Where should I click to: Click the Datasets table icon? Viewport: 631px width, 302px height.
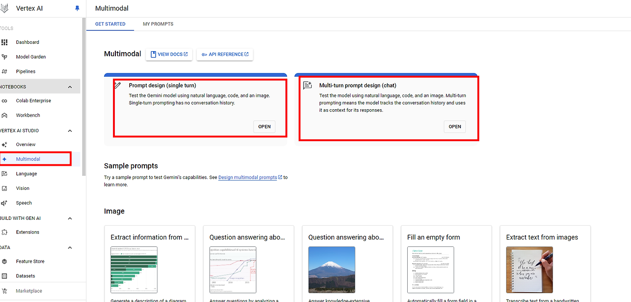[x=4, y=276]
